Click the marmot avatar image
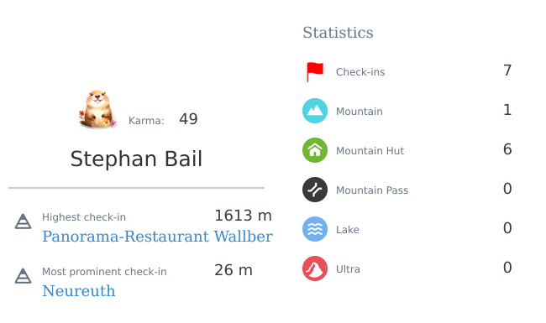Viewport: 546px width, 323px height. pyautogui.click(x=97, y=110)
